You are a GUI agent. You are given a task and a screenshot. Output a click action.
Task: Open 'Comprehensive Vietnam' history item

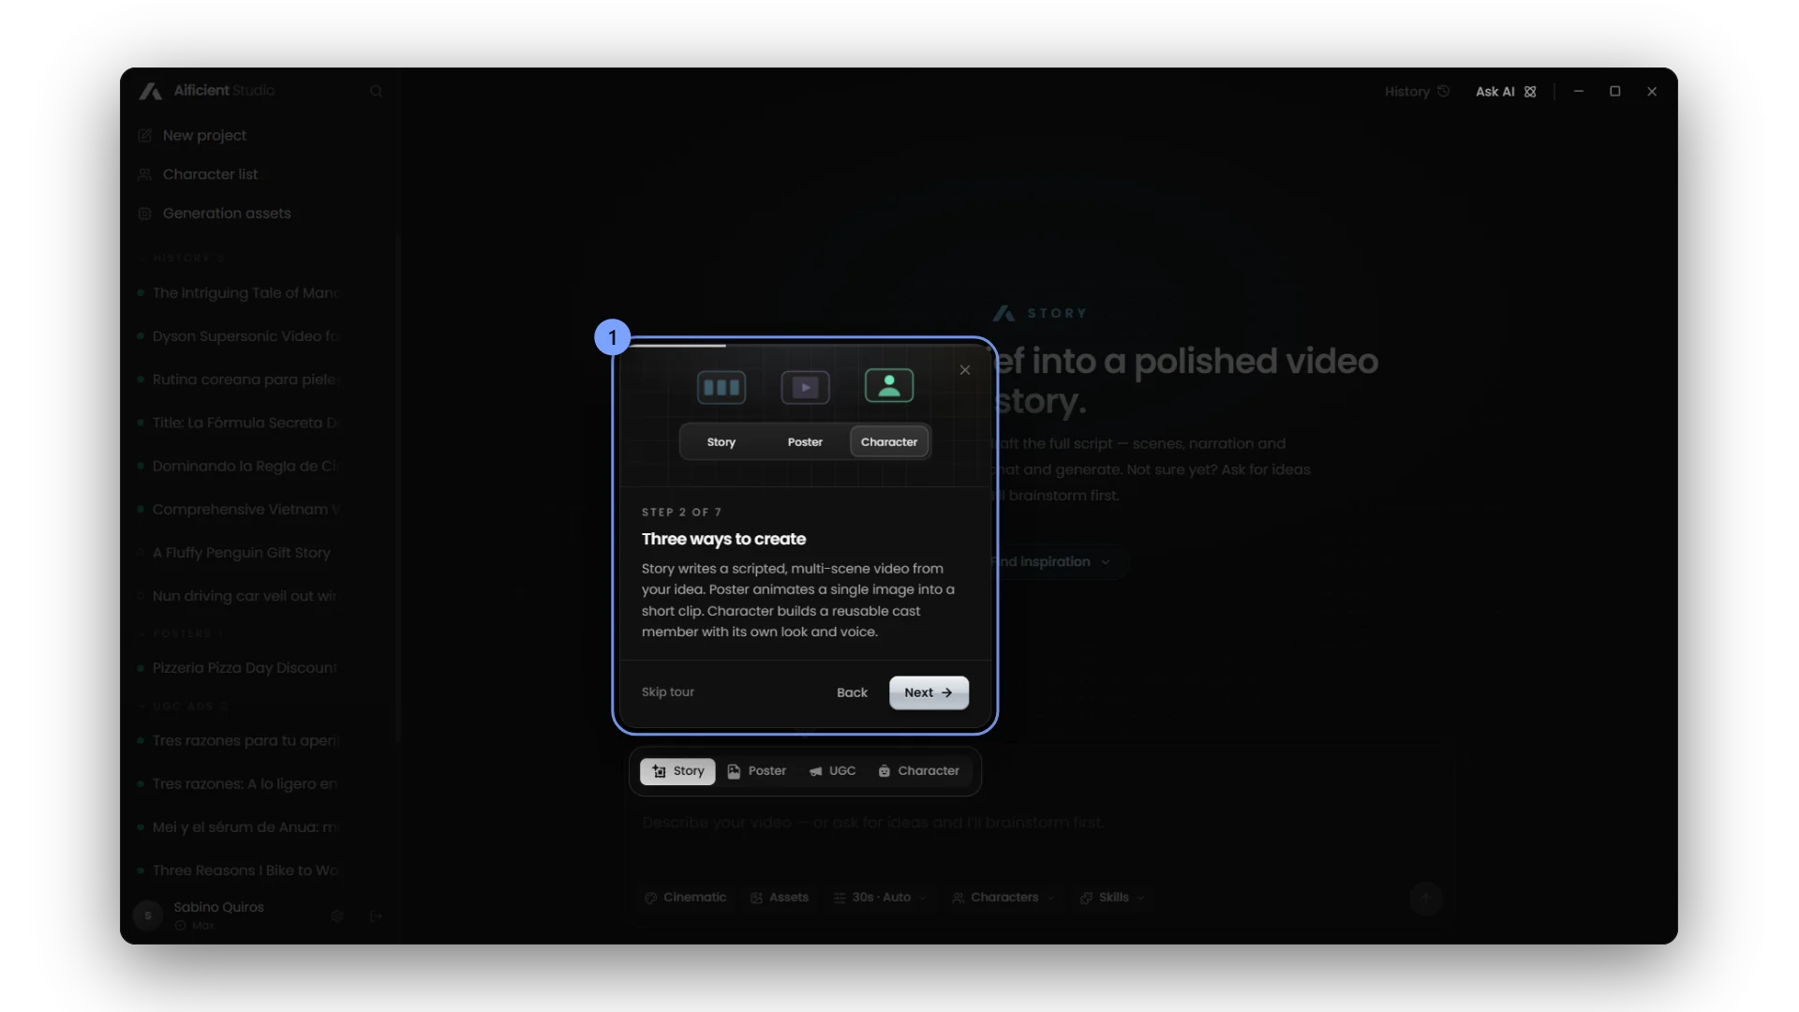238,510
